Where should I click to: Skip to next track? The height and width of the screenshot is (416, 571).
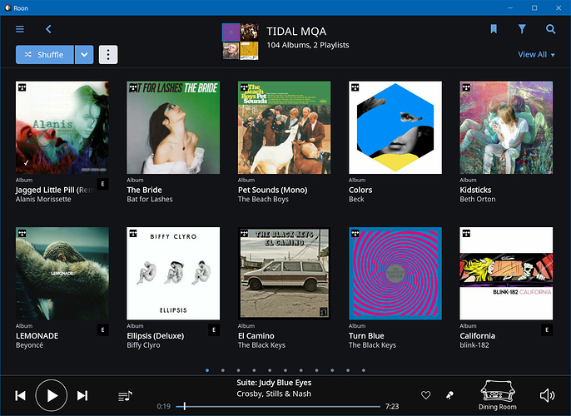point(82,396)
